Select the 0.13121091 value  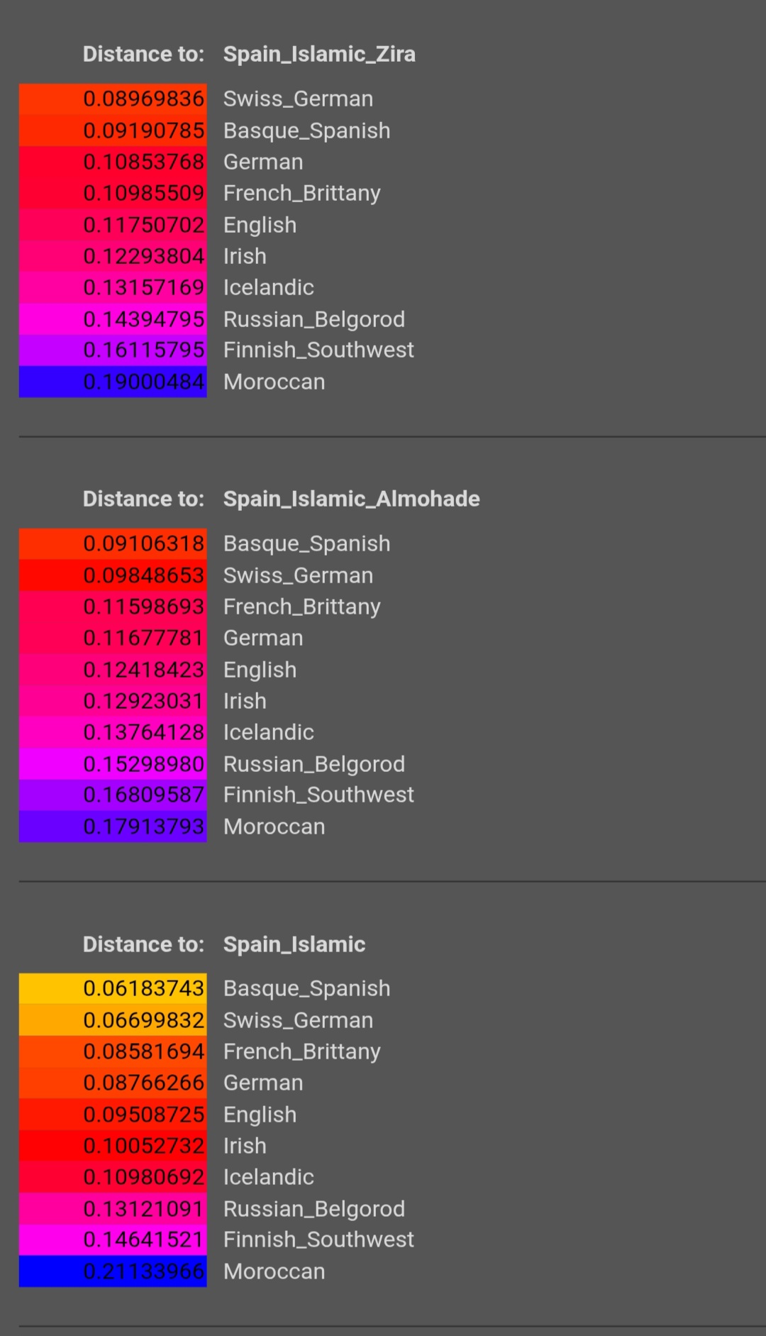(x=113, y=1209)
